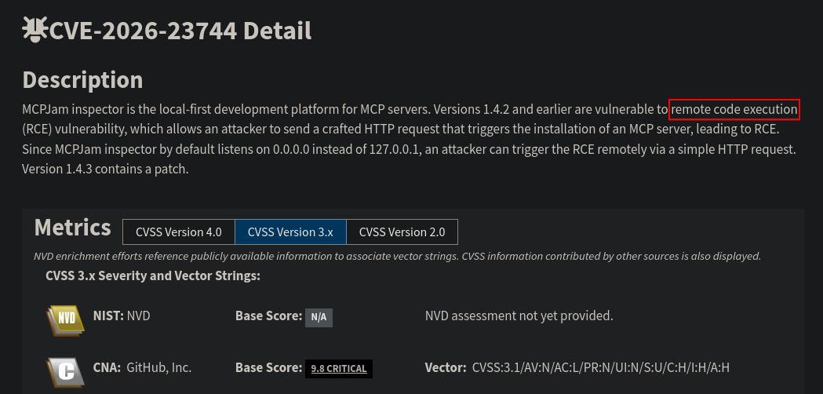Switch to CVSS Version 4.0 tab

(x=178, y=232)
